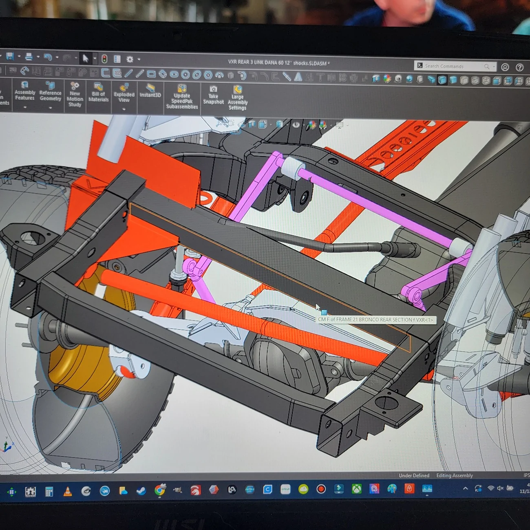Open the File Properties list icon
The height and width of the screenshot is (530, 530).
pos(117,59)
